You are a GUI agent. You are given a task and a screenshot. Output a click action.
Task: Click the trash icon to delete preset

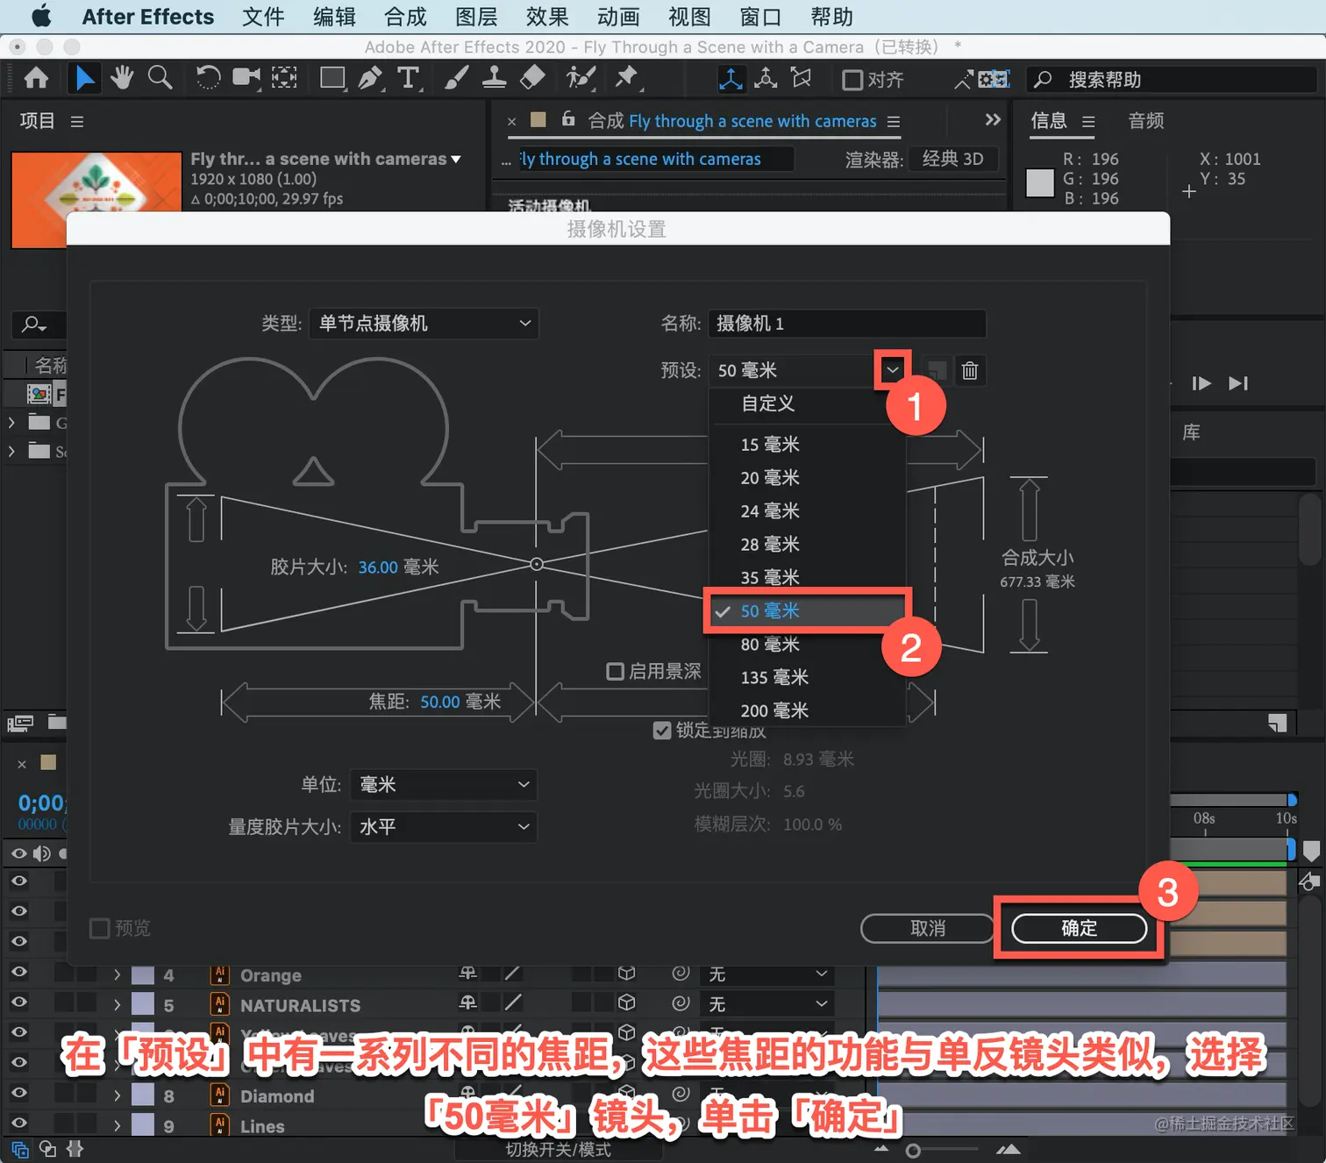969,371
